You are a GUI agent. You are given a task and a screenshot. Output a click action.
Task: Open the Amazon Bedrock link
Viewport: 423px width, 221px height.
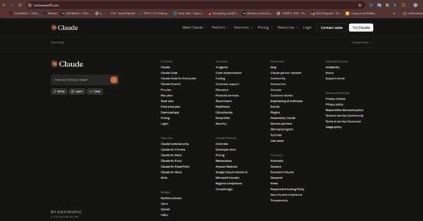(226, 167)
